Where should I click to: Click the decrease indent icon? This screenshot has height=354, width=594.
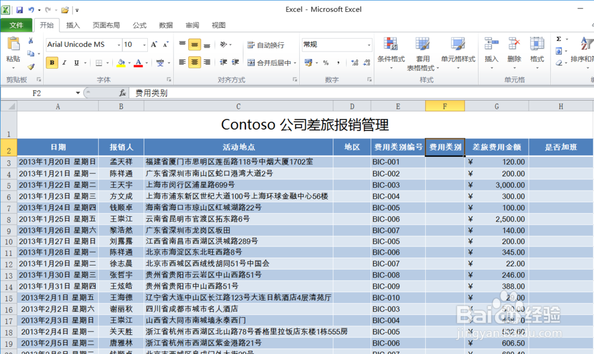(x=223, y=62)
